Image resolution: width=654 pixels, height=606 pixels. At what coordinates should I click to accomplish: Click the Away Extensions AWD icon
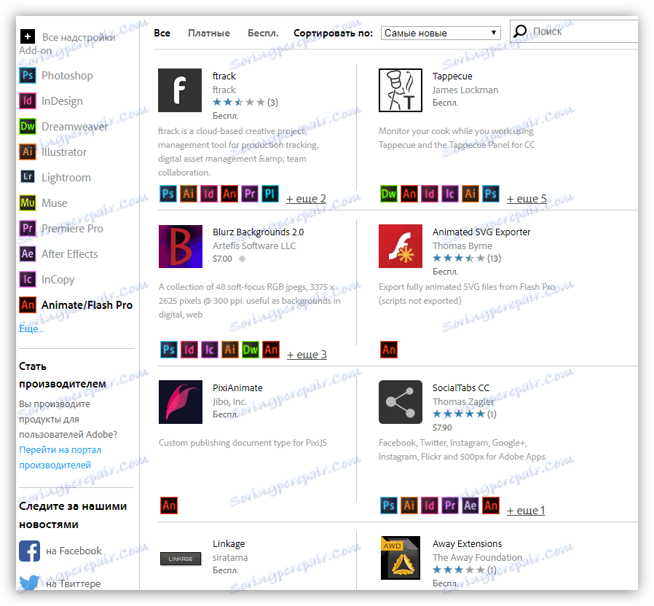tap(401, 558)
